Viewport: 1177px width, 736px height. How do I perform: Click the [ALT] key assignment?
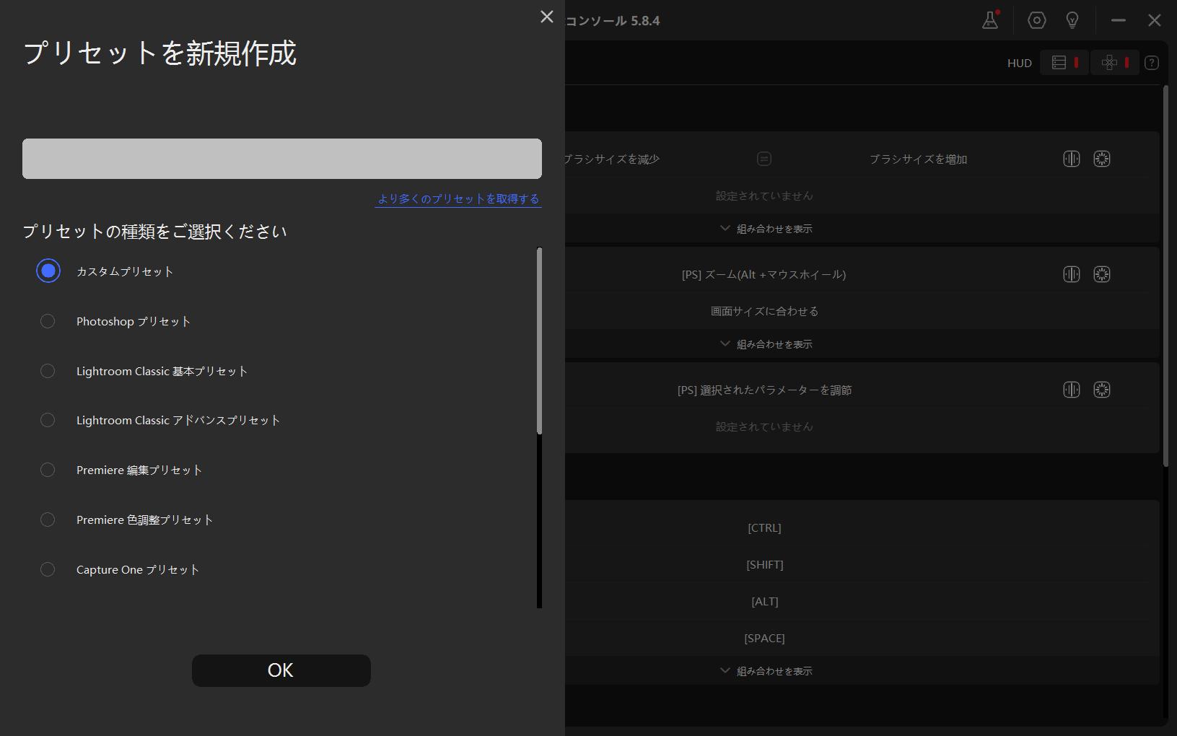764,602
